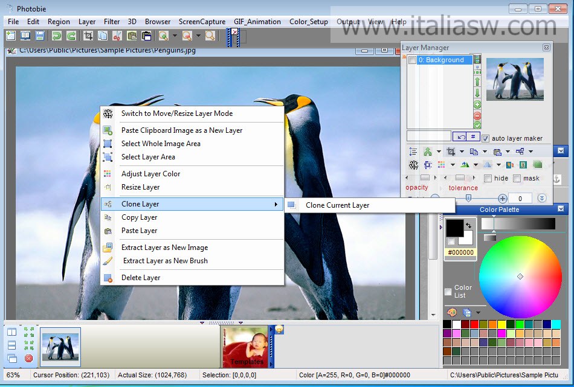The height and width of the screenshot is (387, 574).
Task: Click the # button in Layer Manager
Action: click(473, 136)
